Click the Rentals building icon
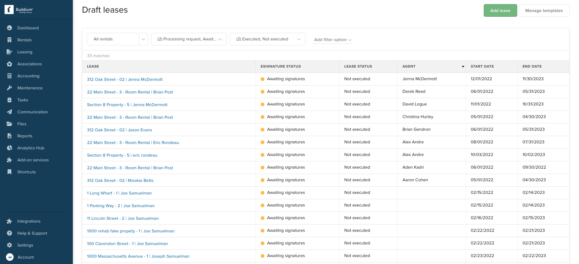Screen dimensions: 579x264 click(x=9, y=40)
